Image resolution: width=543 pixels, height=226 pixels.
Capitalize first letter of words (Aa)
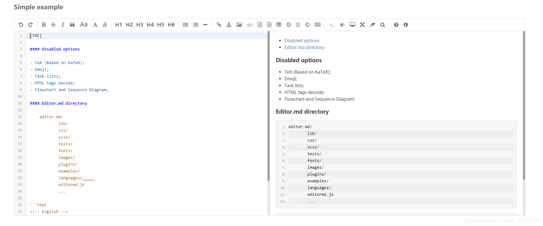84,25
